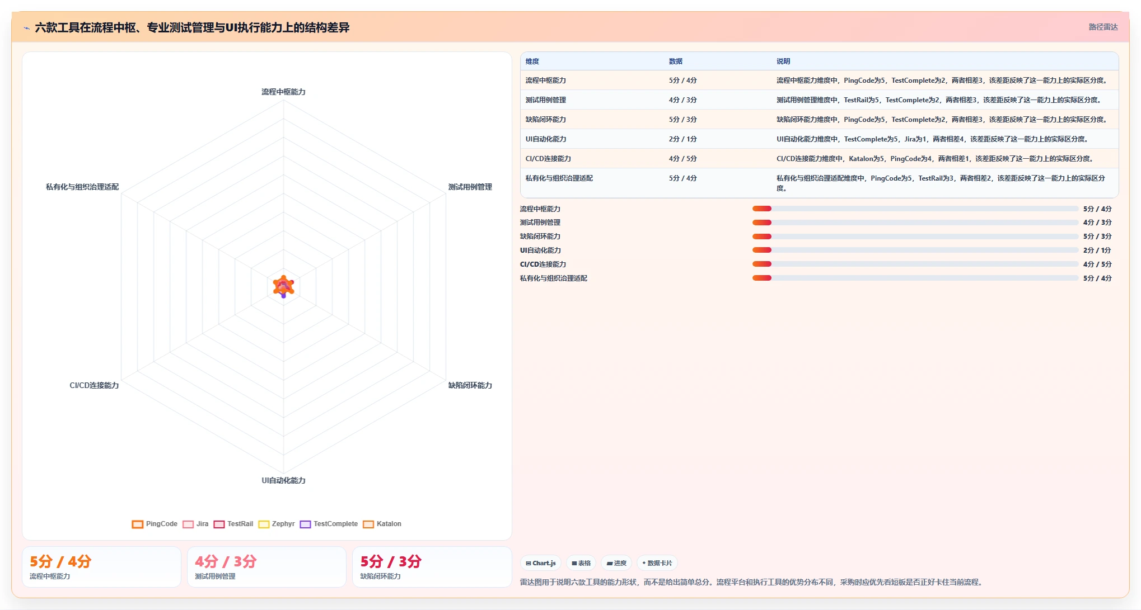Click the radar axis label CI/CD连接能力
Image resolution: width=1141 pixels, height=610 pixels.
pyautogui.click(x=94, y=385)
